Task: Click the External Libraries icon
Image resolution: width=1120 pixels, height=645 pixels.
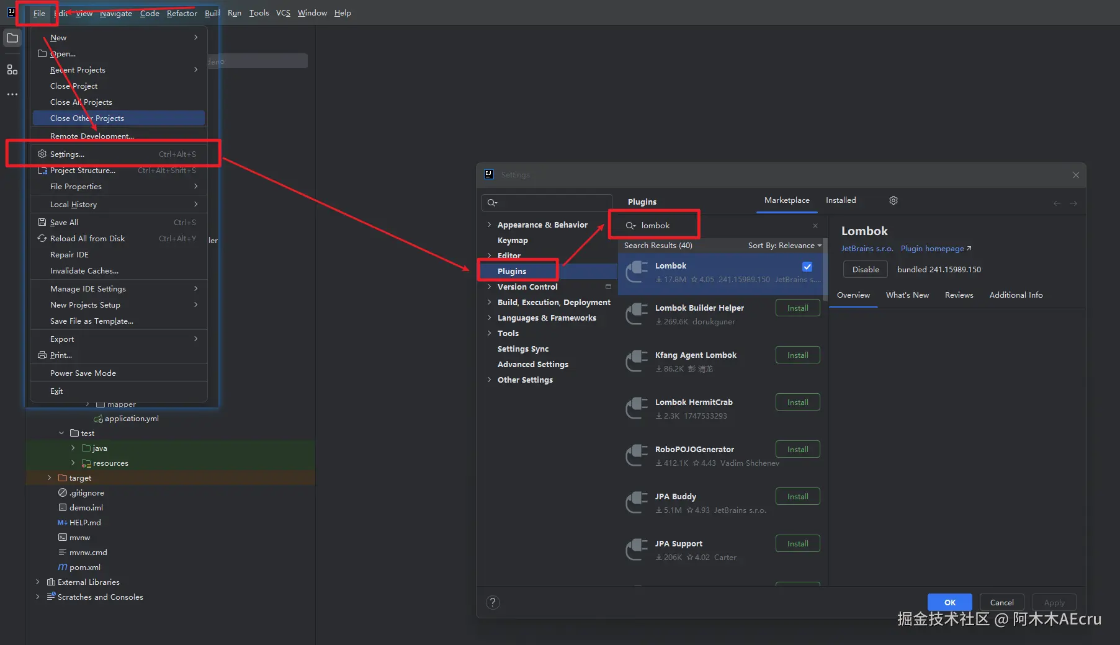Action: click(x=52, y=582)
